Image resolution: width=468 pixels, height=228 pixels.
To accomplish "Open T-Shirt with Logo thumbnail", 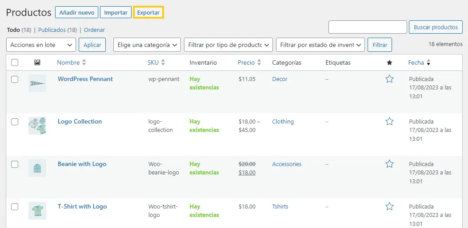I will pyautogui.click(x=37, y=211).
